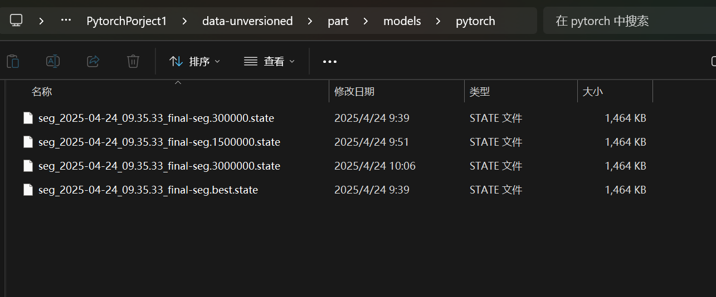716x297 pixels.
Task: Click the rename icon in toolbar
Action: pos(53,61)
